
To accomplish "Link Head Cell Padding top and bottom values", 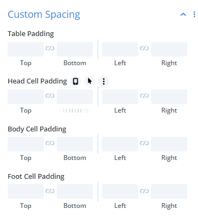I will click(50, 96).
